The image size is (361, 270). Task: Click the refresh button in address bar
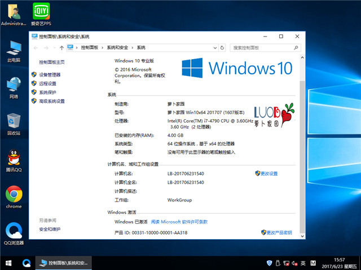[x=222, y=48]
